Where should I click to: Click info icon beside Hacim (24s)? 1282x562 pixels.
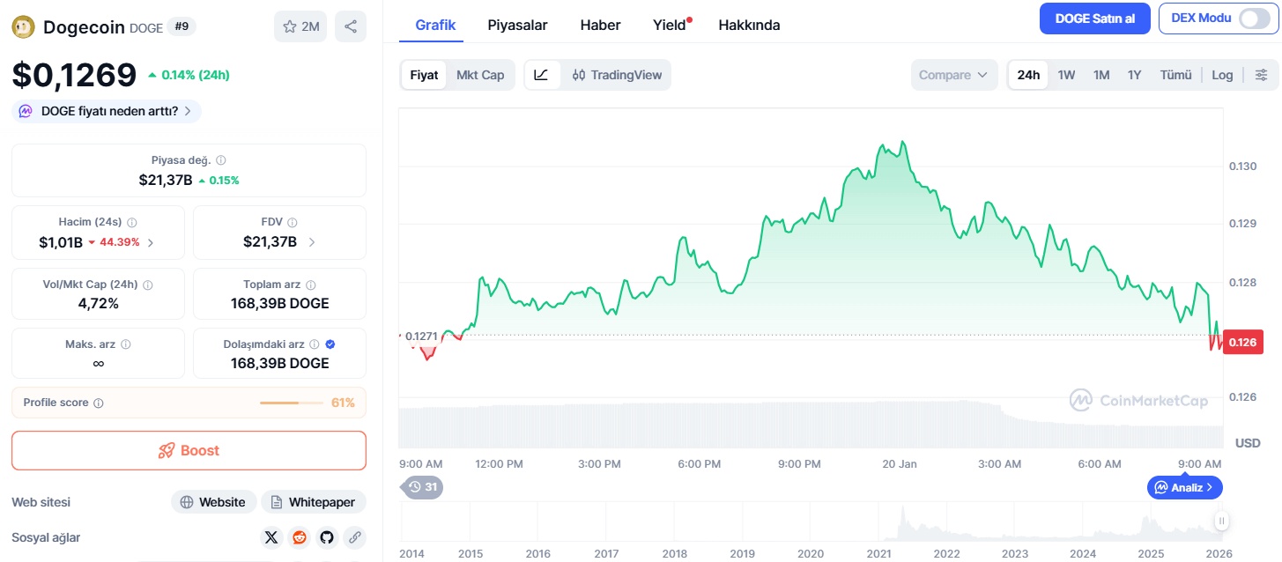[131, 222]
